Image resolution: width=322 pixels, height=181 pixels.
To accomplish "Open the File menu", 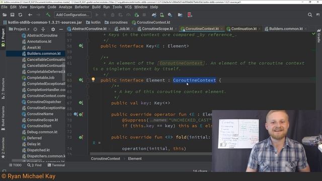I will (x=4, y=7).
